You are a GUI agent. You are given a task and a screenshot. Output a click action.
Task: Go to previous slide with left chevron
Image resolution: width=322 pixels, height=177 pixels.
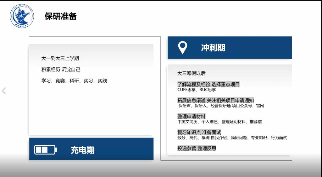(4, 91)
